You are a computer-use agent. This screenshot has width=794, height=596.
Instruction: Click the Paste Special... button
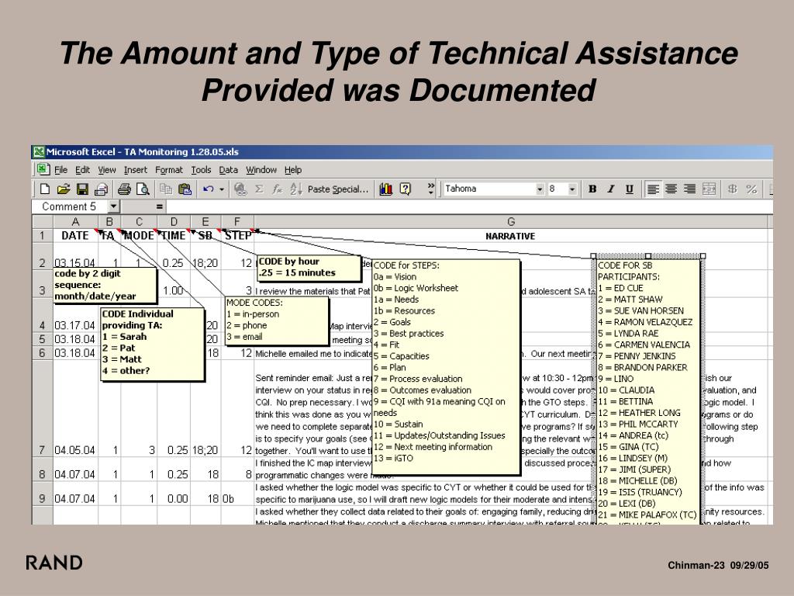pos(338,189)
